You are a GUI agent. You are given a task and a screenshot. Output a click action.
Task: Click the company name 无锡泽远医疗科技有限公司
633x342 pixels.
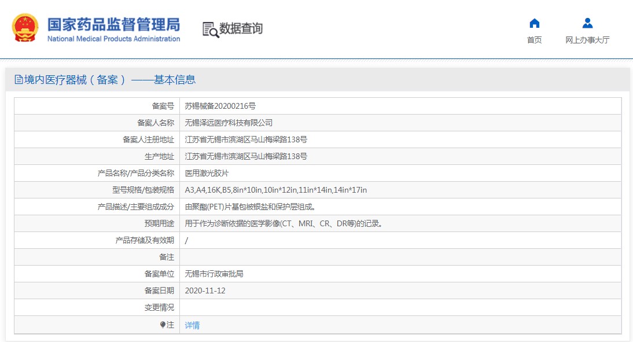(229, 123)
